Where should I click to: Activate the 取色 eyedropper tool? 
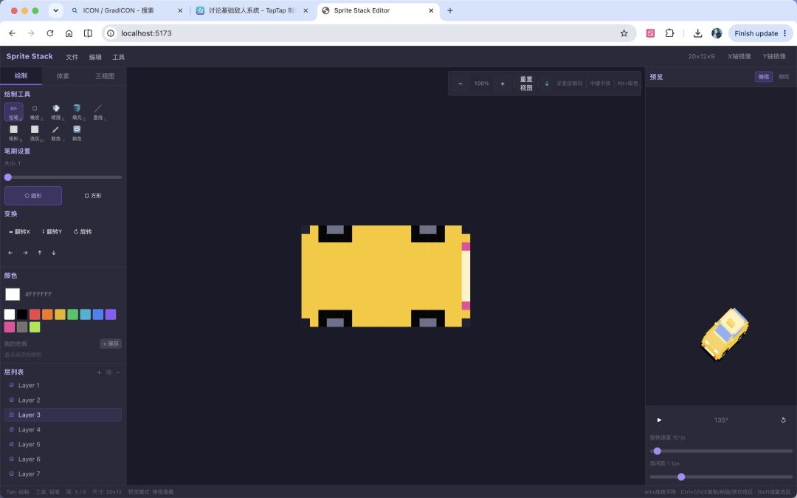(x=56, y=133)
